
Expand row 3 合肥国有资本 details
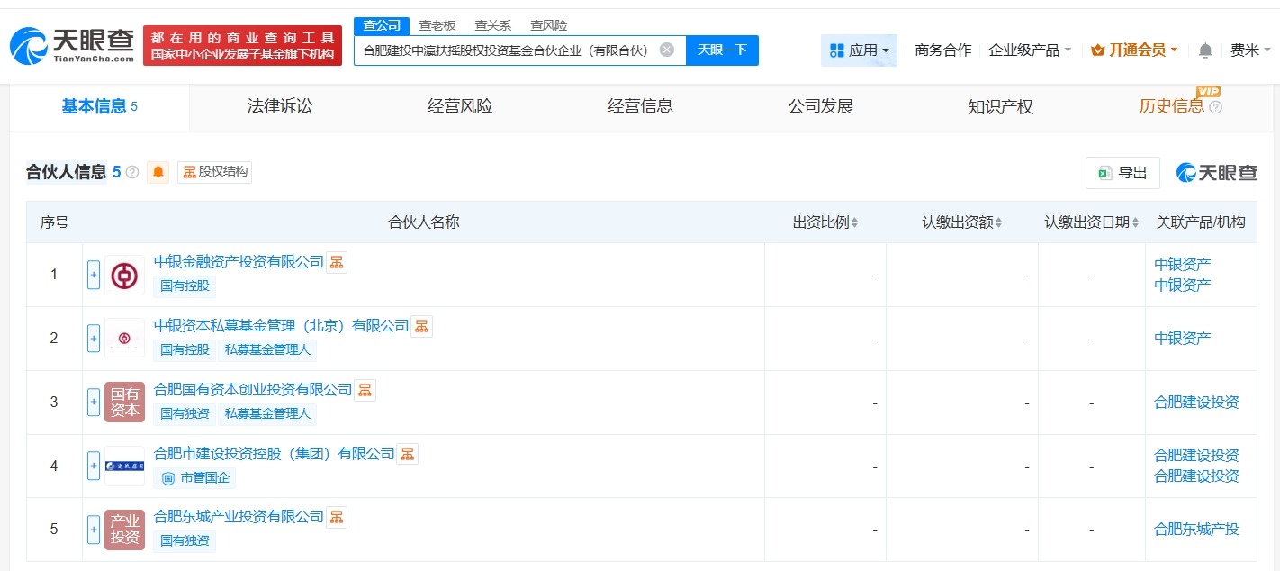(94, 402)
